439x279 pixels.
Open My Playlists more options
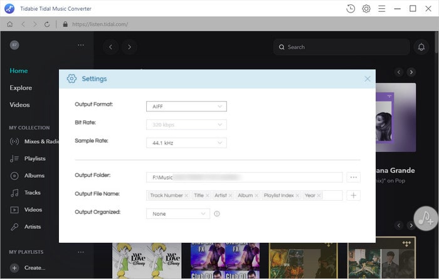(x=81, y=252)
